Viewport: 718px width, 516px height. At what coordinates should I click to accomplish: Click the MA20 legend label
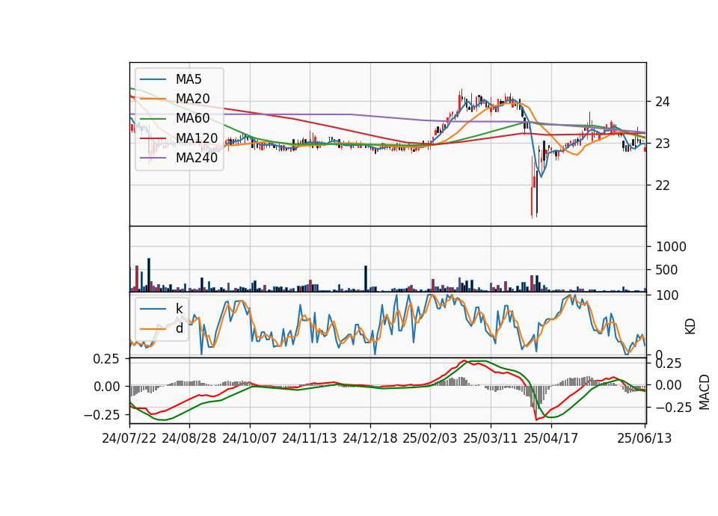[192, 99]
